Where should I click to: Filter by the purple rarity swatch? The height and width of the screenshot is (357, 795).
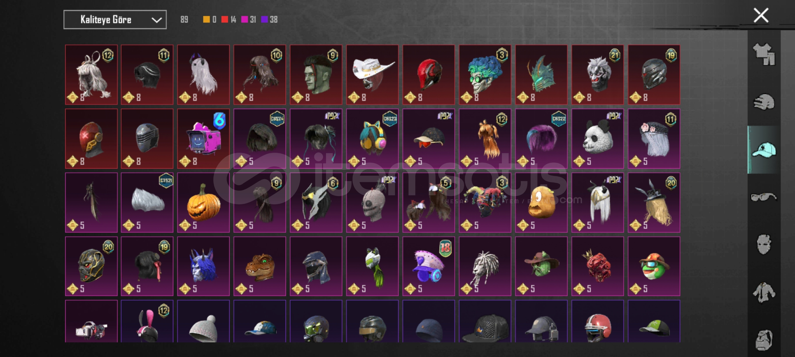pos(264,20)
